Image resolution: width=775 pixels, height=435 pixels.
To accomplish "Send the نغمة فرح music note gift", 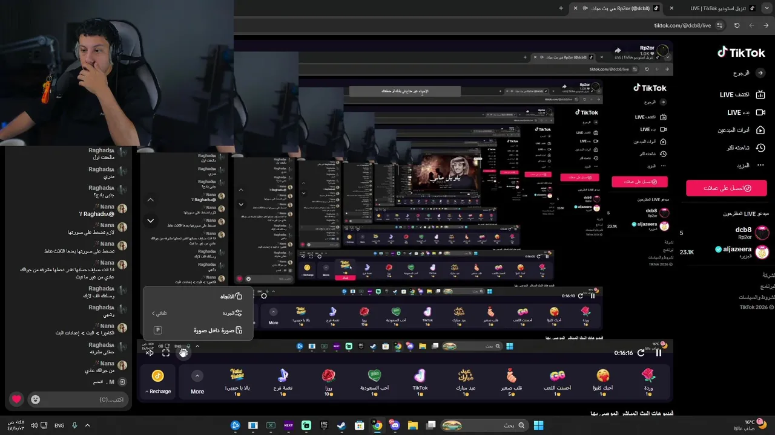I will tap(283, 382).
